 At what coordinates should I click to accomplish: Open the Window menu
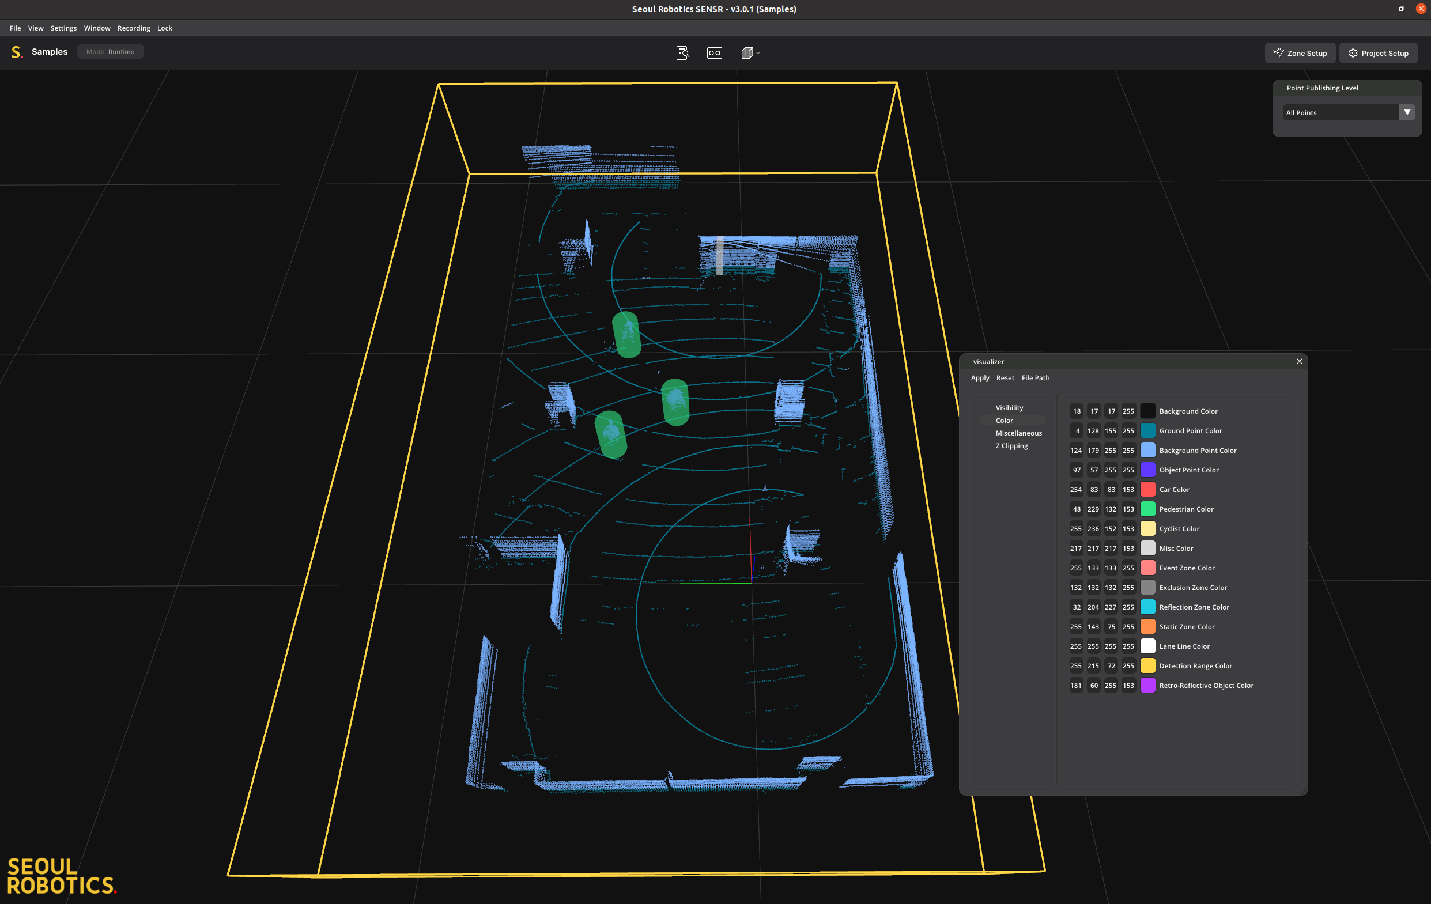coord(97,28)
